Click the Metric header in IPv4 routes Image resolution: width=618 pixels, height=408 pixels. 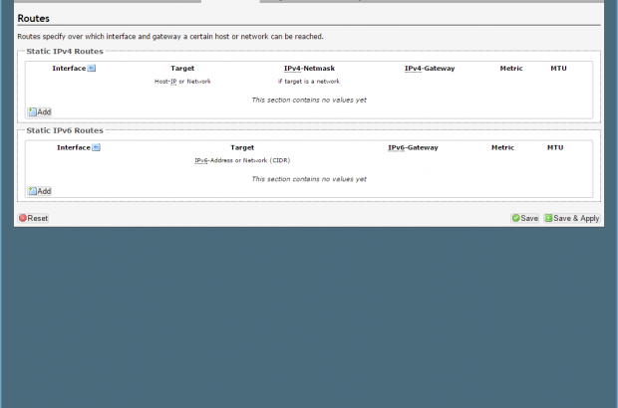511,69
